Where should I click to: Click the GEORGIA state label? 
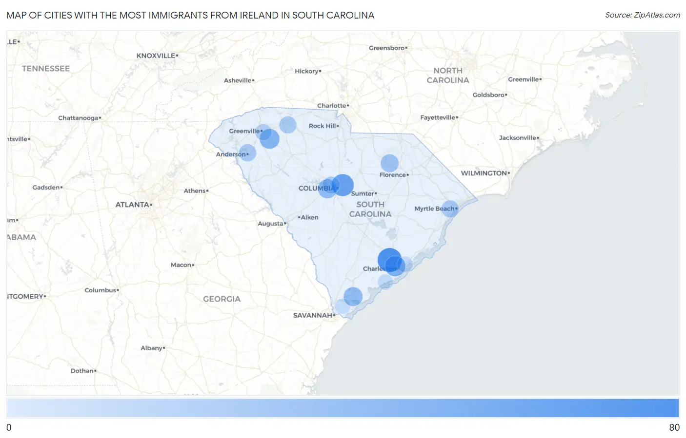pos(222,299)
